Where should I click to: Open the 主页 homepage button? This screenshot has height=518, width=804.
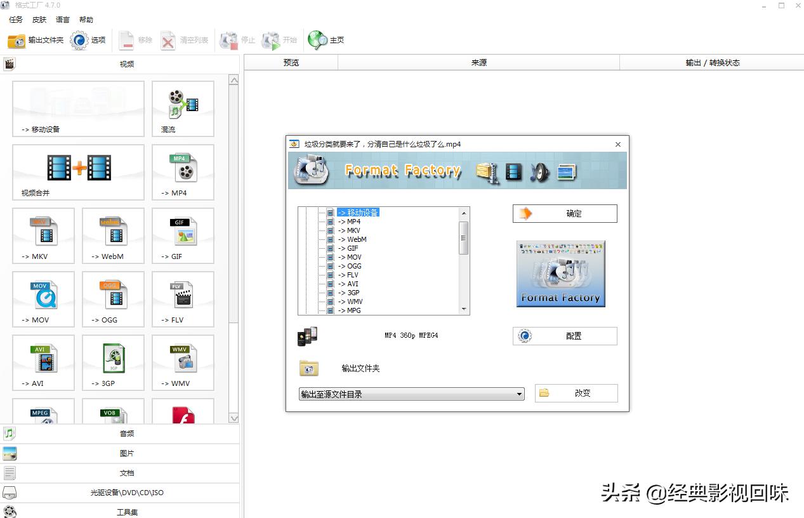(x=326, y=40)
